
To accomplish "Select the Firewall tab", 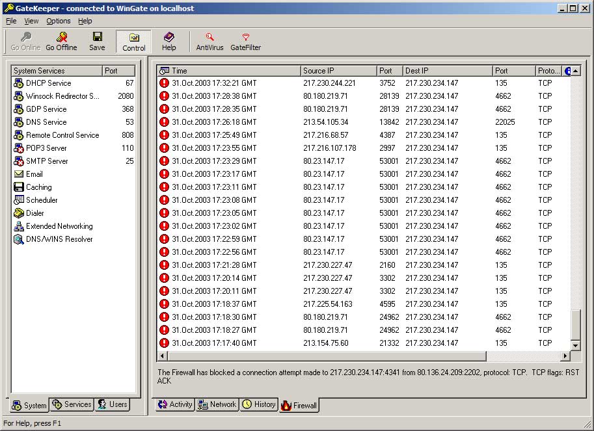I will (x=299, y=405).
